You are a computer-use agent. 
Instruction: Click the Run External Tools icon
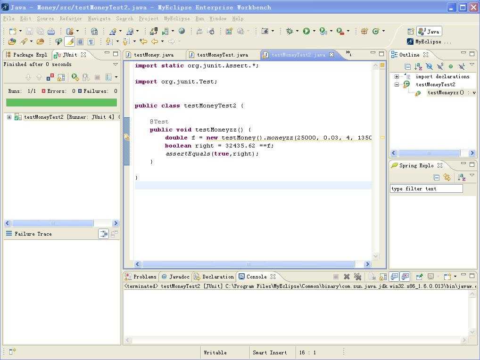tap(340, 31)
